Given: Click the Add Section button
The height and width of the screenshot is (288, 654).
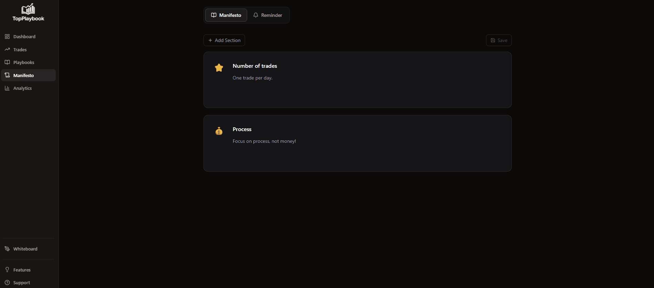Looking at the screenshot, I should [224, 40].
